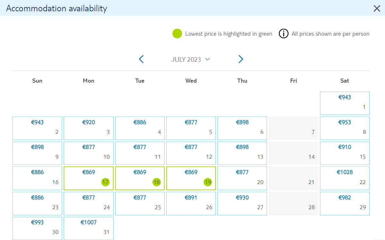Pick July 27 at €930
The height and width of the screenshot is (240, 385).
[242, 203]
